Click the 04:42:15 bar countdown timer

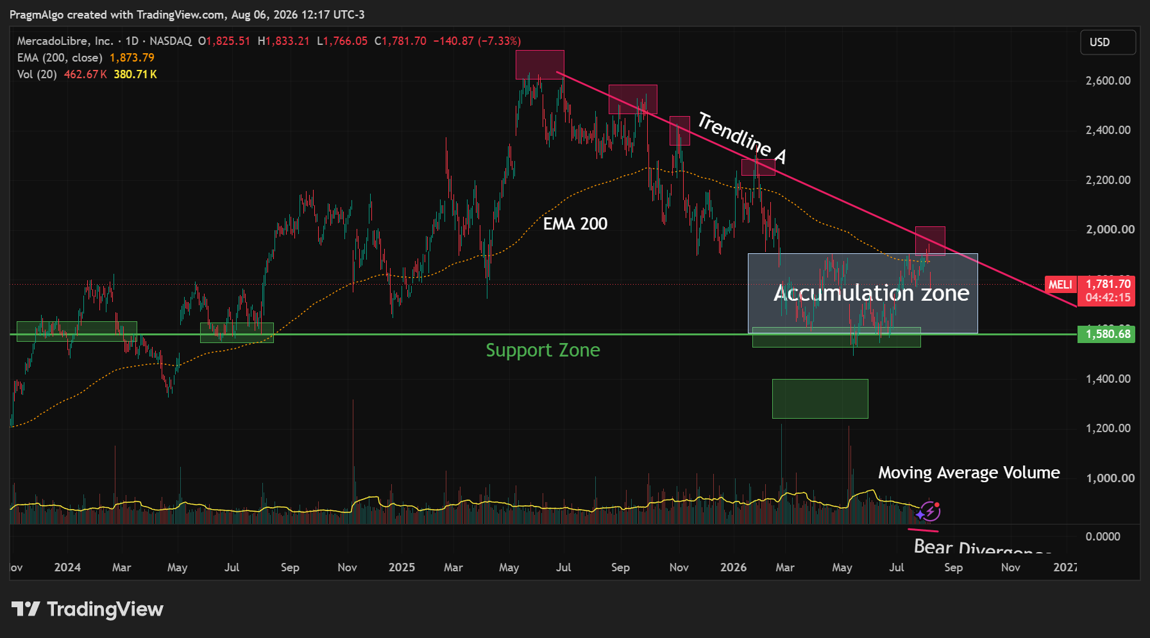pos(1108,298)
